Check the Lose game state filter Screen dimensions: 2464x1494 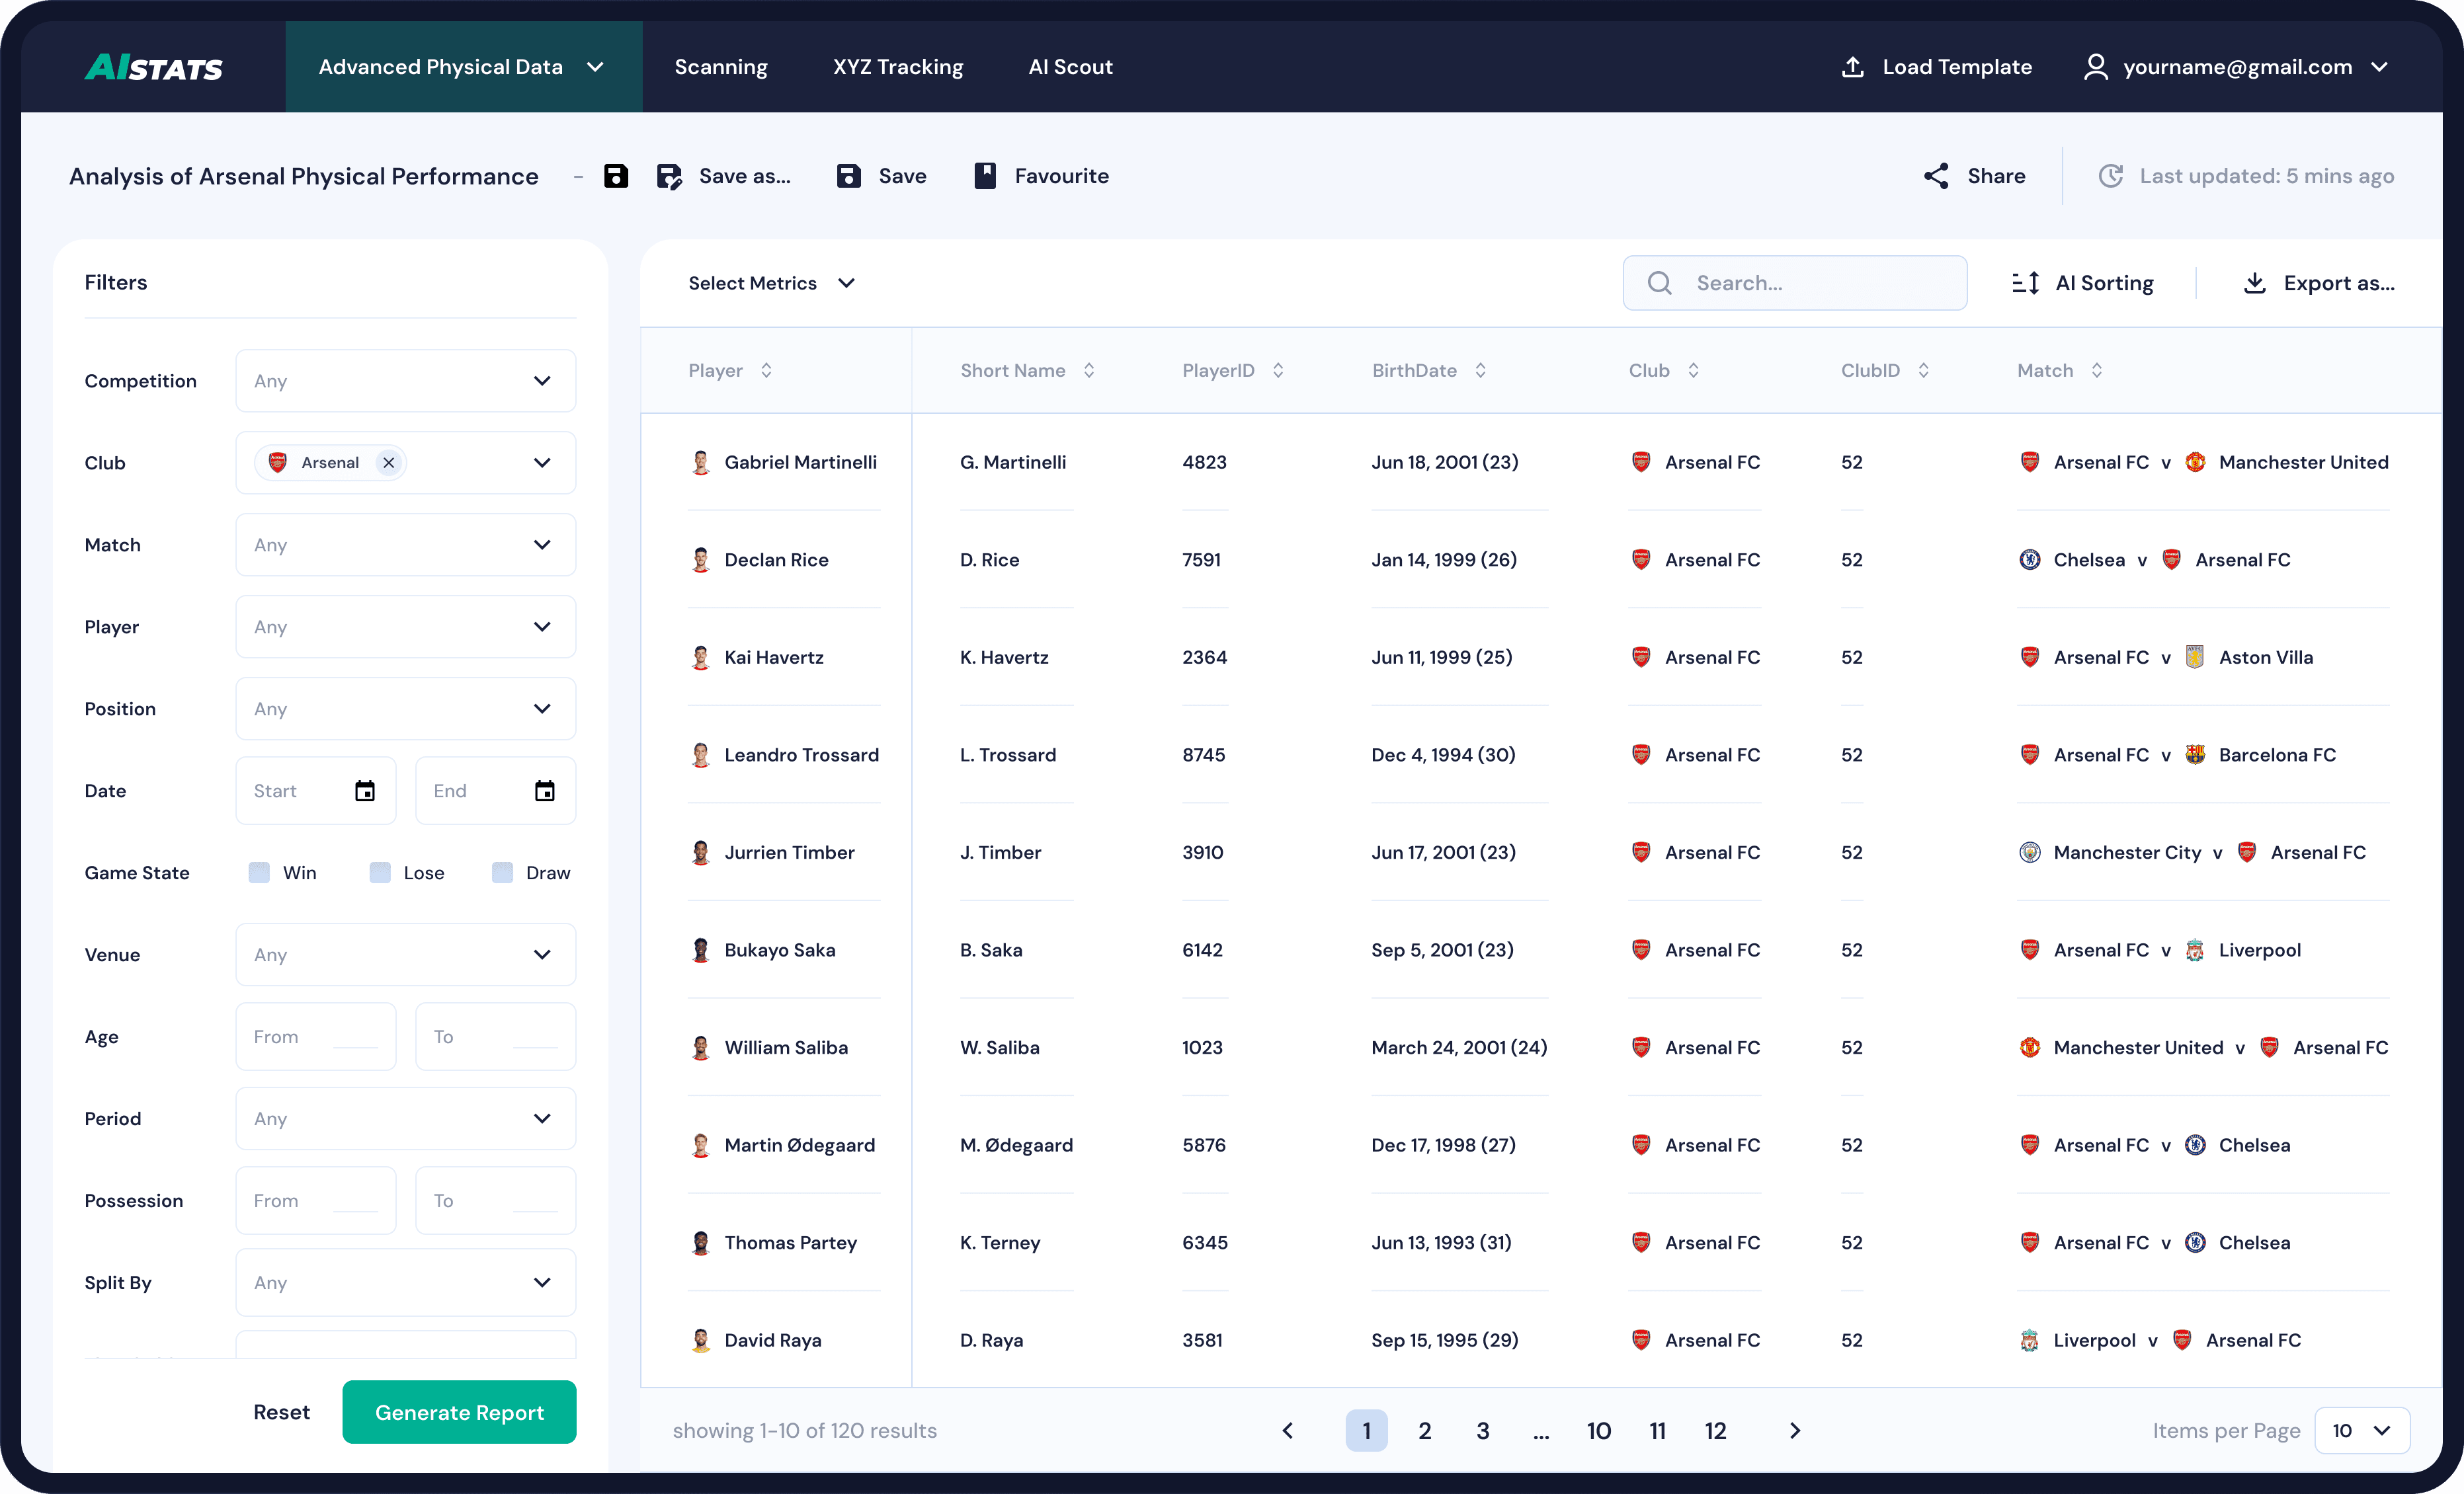(379, 873)
